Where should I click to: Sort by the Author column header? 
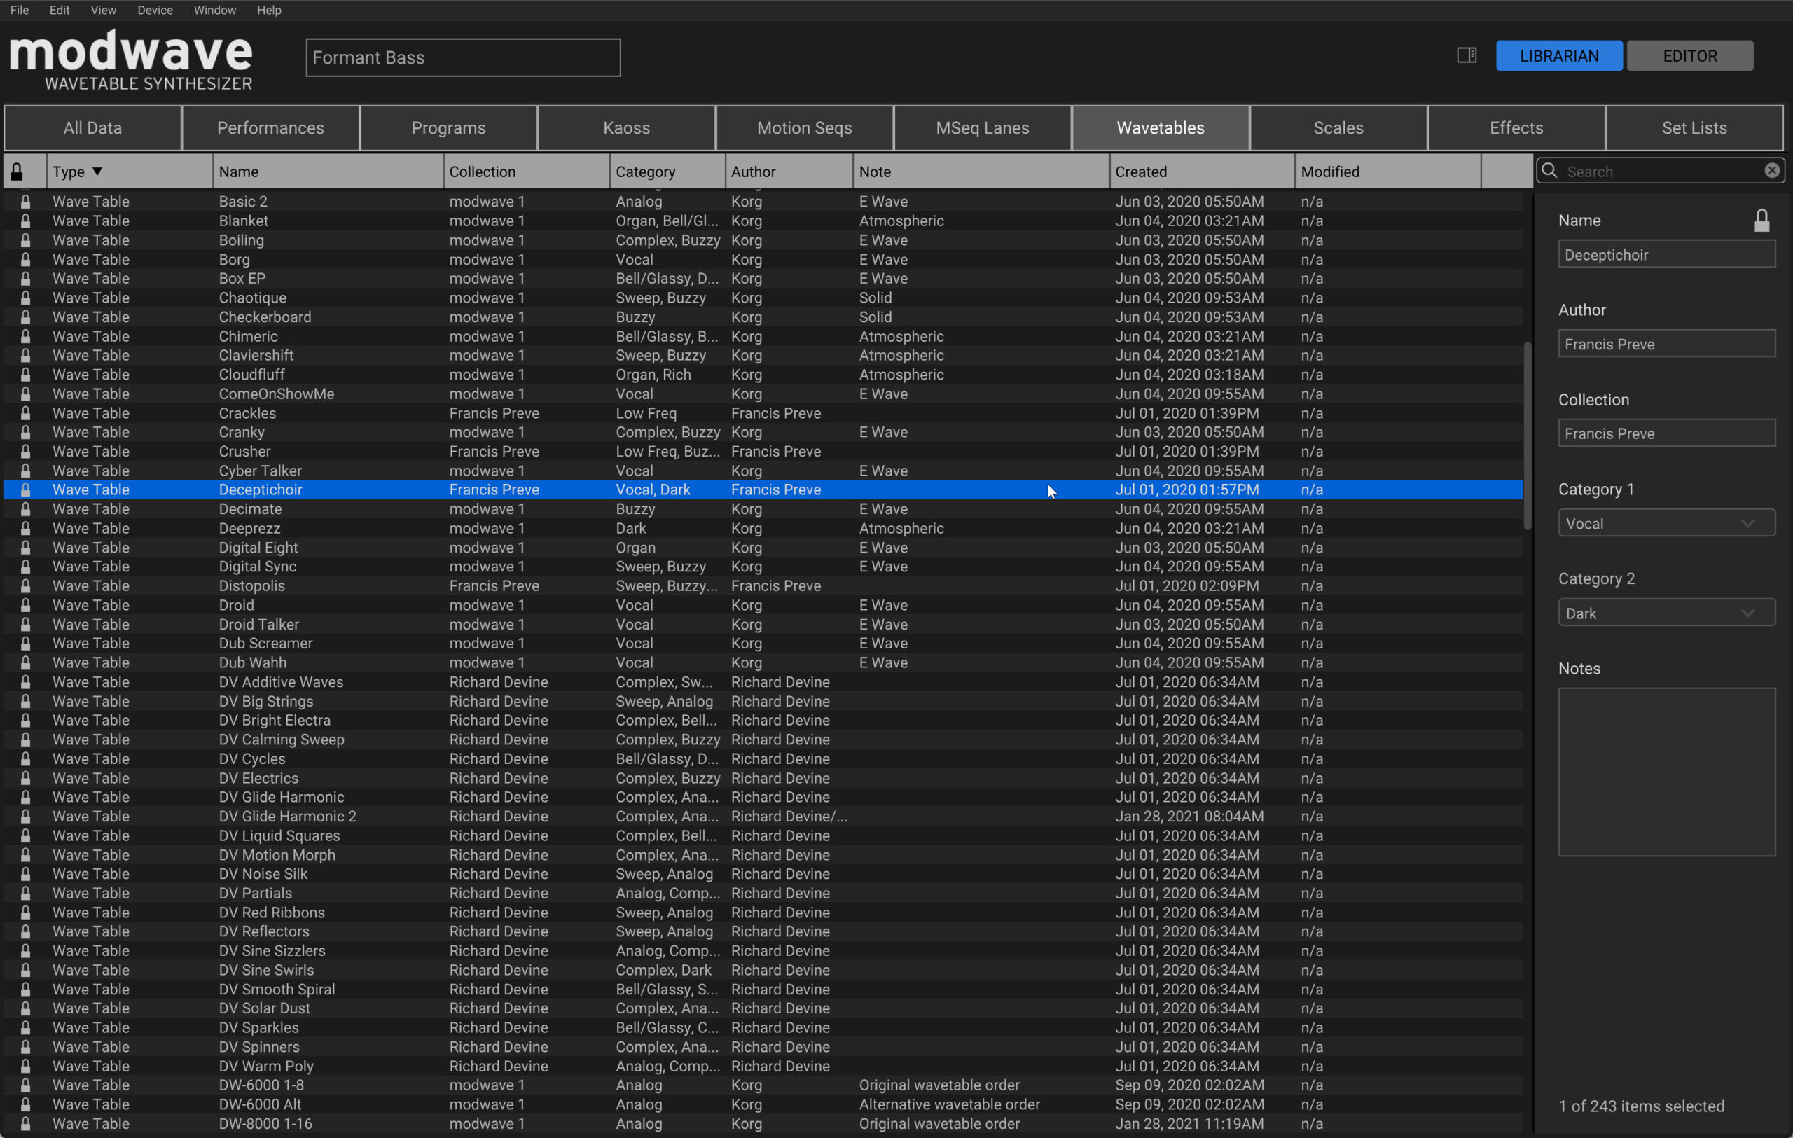click(789, 172)
